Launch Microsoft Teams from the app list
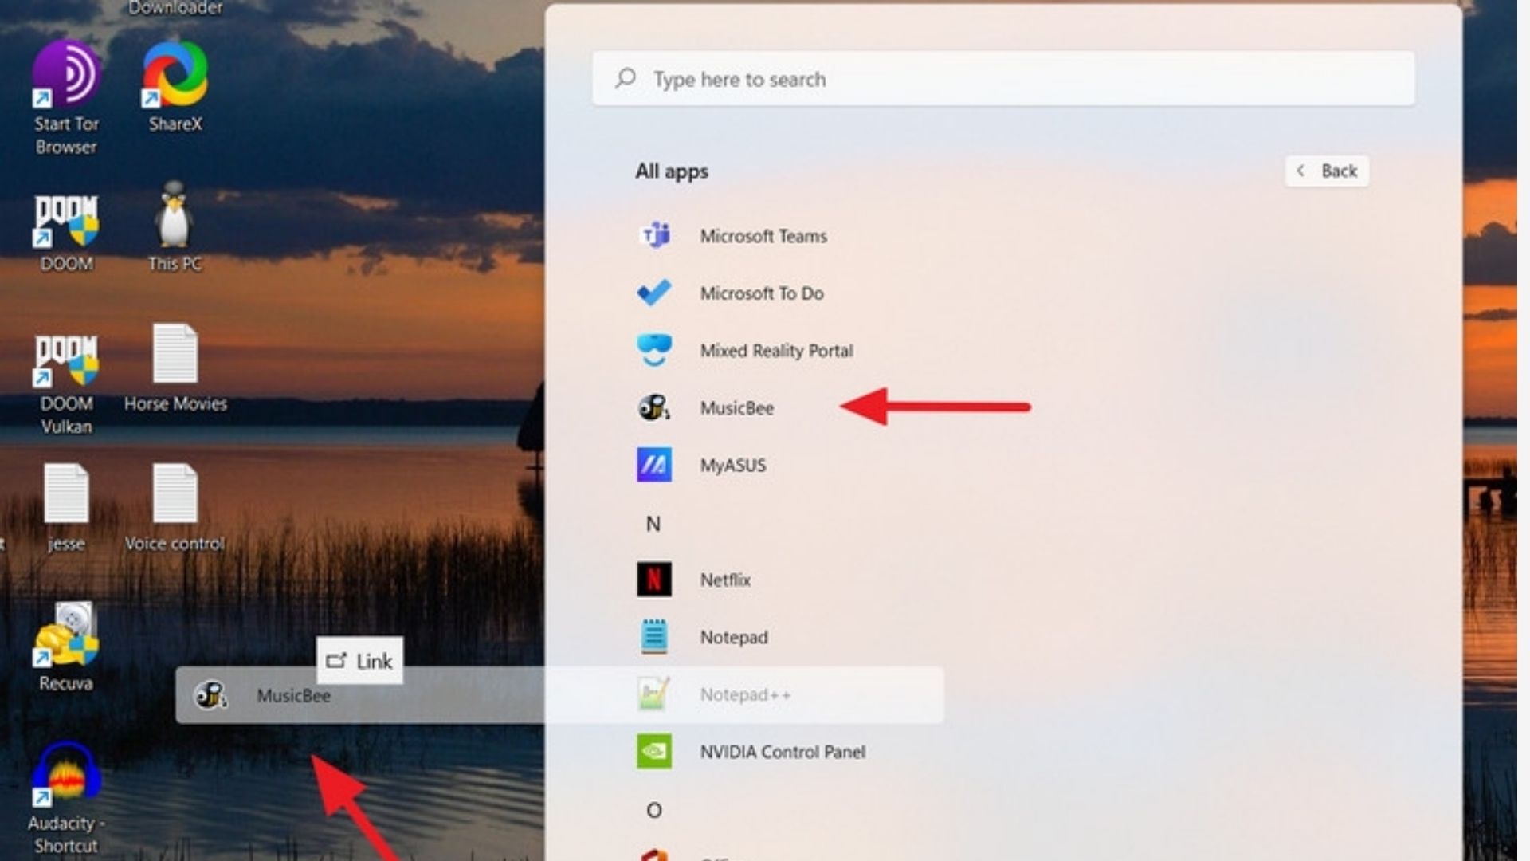This screenshot has height=861, width=1530. [763, 236]
